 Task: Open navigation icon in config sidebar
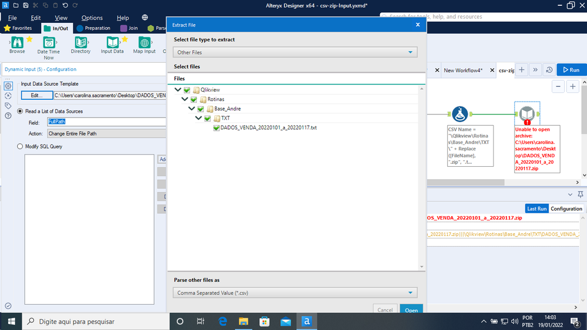[x=8, y=96]
